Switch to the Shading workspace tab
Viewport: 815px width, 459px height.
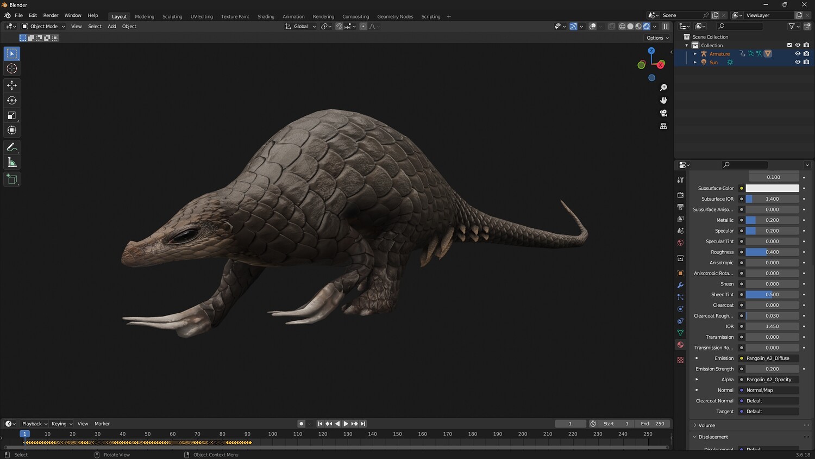click(x=266, y=16)
